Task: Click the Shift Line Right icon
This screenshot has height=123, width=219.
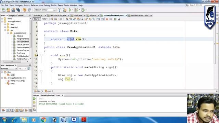Action: tap(102, 19)
